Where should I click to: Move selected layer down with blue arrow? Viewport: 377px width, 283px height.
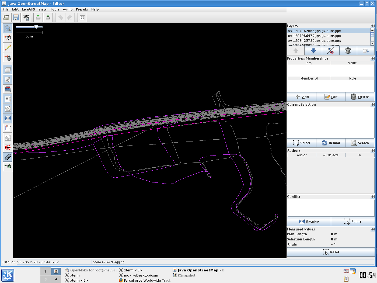coord(313,51)
